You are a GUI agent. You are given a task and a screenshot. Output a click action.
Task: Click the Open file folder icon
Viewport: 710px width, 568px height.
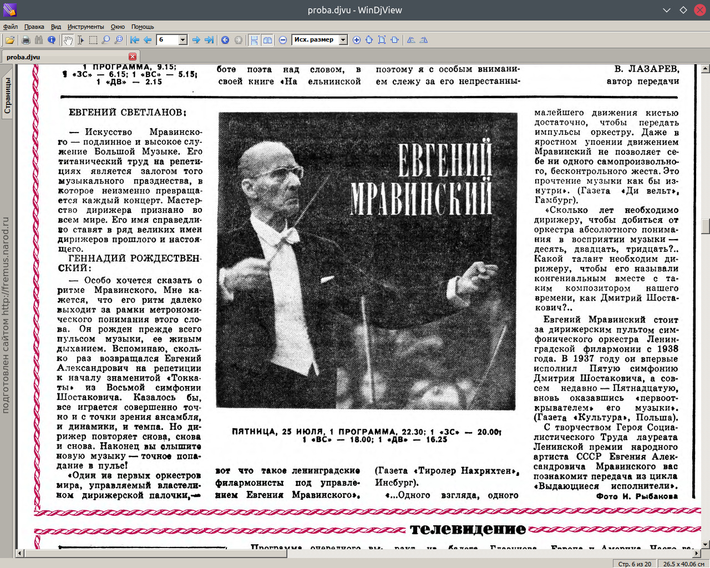coord(10,40)
